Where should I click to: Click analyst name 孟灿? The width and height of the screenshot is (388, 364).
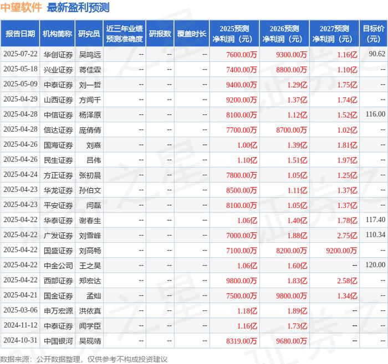pyautogui.click(x=94, y=296)
